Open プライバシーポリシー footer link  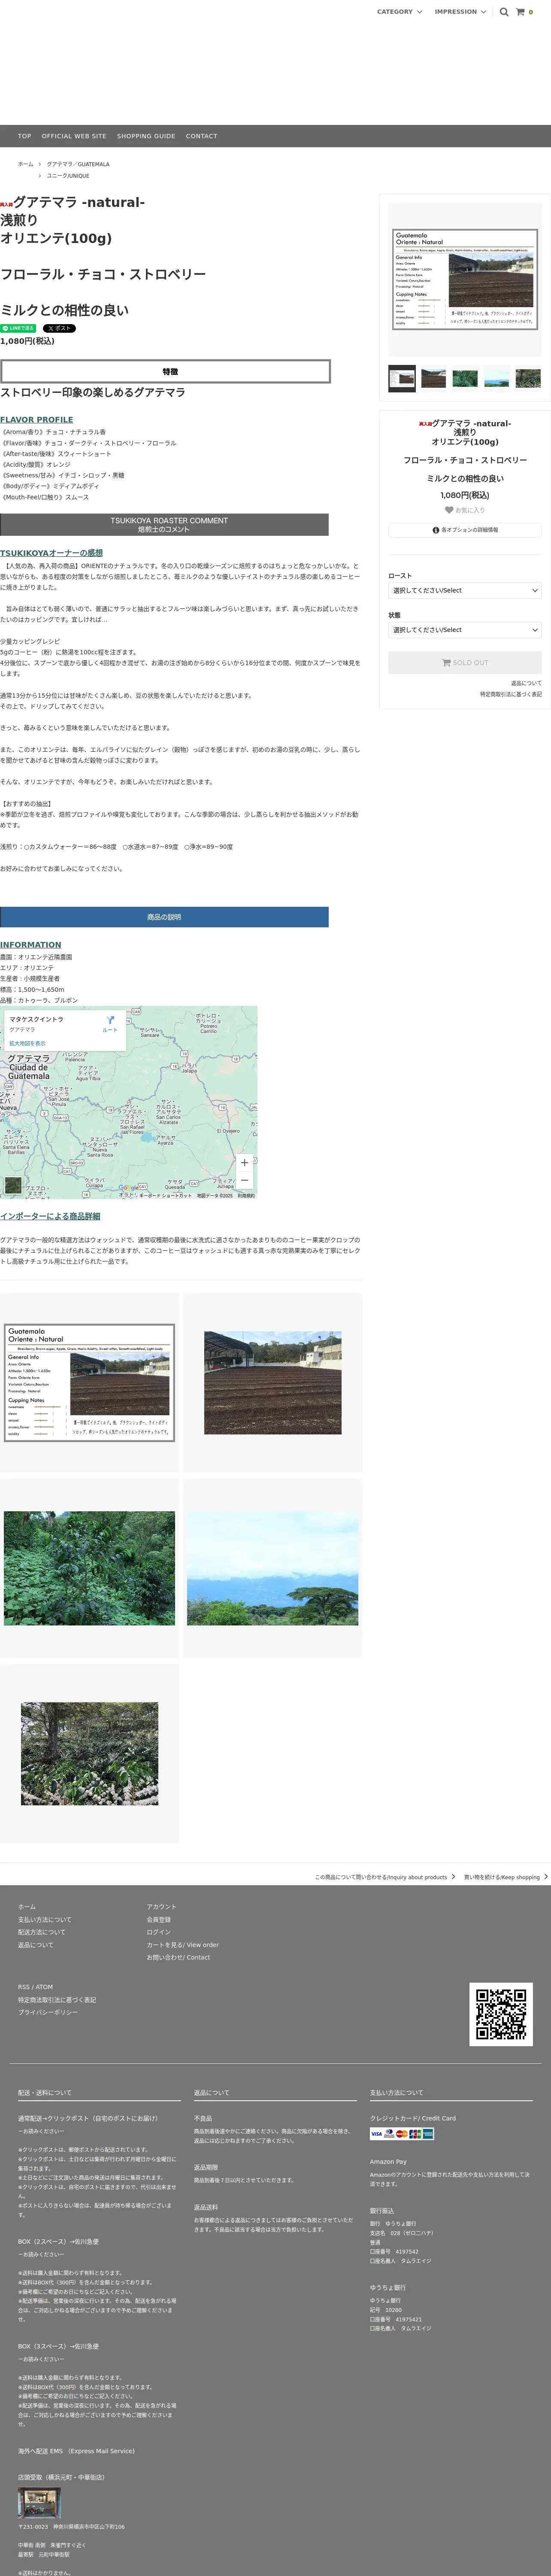coord(47,2012)
